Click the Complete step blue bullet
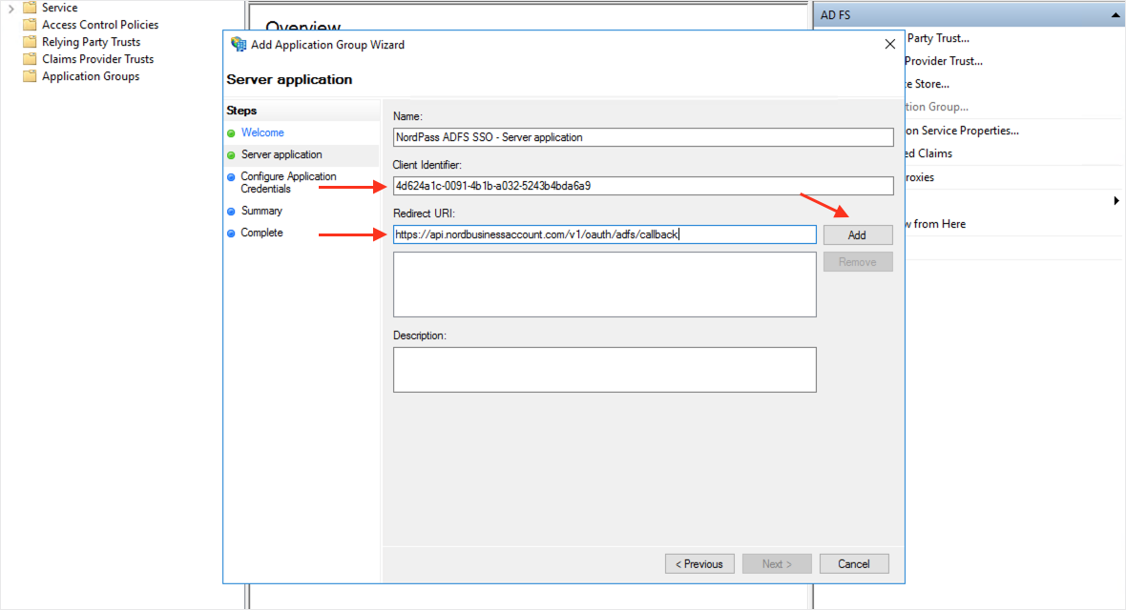This screenshot has width=1126, height=610. point(231,234)
